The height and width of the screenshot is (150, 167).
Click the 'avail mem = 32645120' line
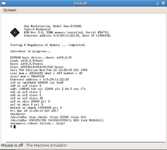(x=27, y=76)
